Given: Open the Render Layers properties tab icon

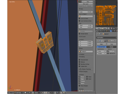Looking at the screenshot, I should (101, 31).
